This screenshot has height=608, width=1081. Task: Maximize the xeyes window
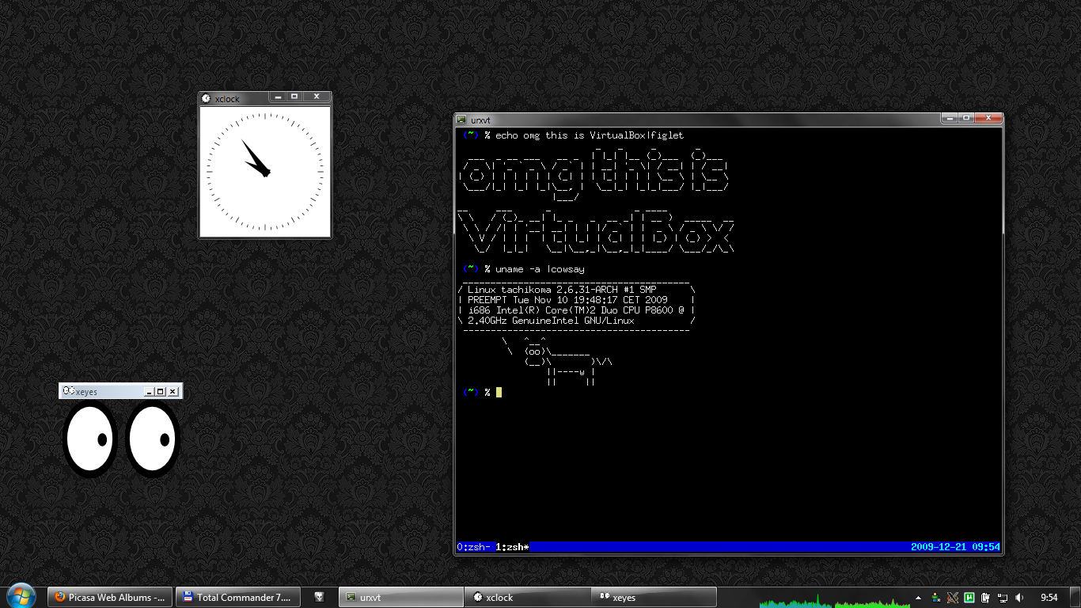coord(160,391)
